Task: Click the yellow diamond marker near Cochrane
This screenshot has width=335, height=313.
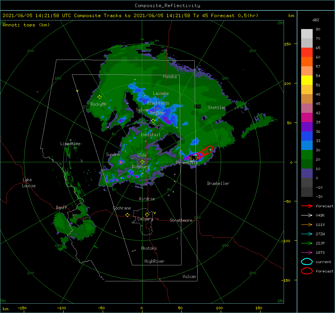Action: (127, 215)
